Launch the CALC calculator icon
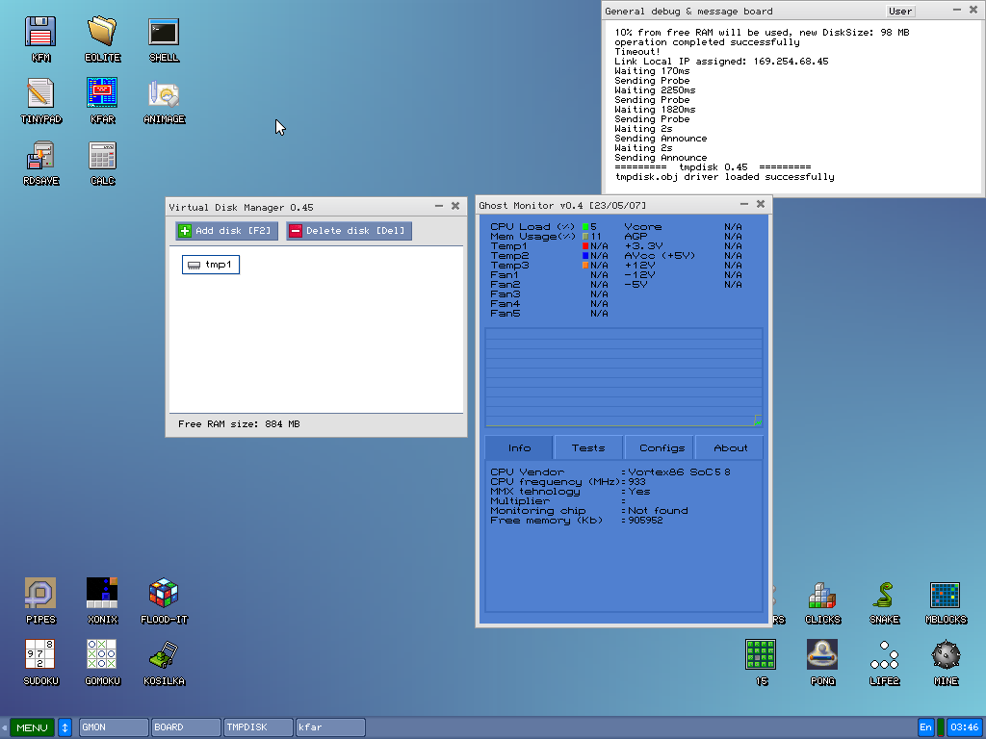Viewport: 986px width, 739px height. (101, 155)
